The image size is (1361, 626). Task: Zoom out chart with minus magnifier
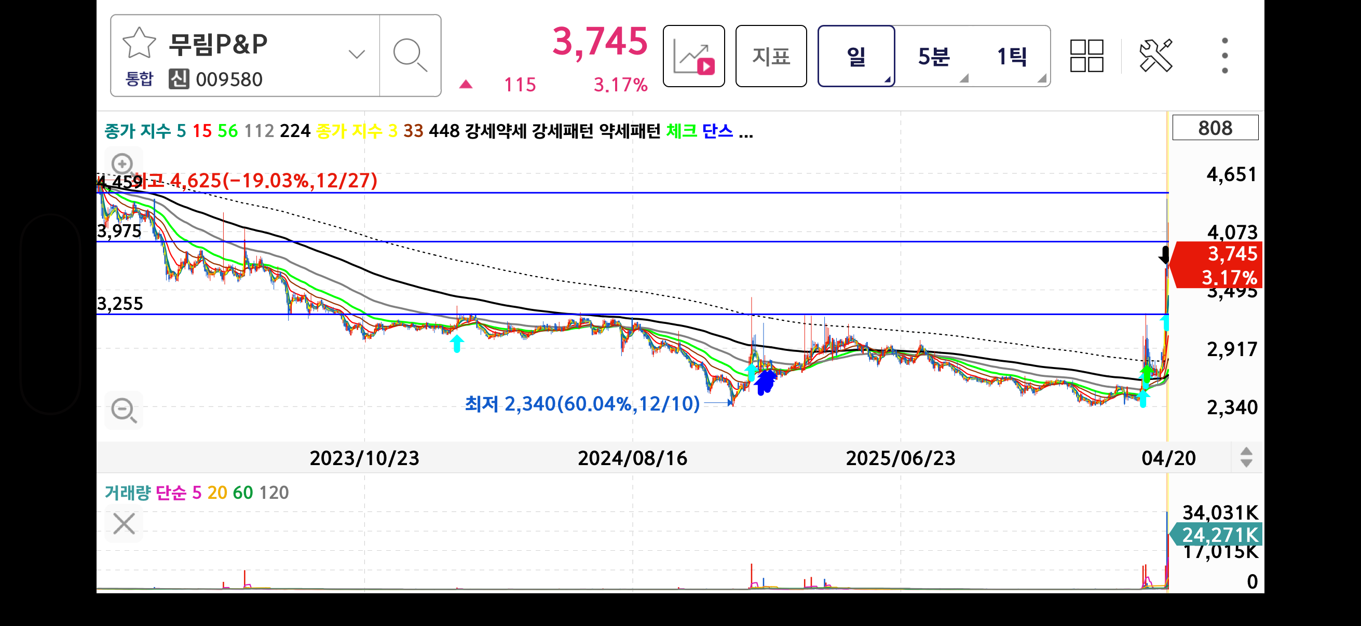tap(124, 410)
